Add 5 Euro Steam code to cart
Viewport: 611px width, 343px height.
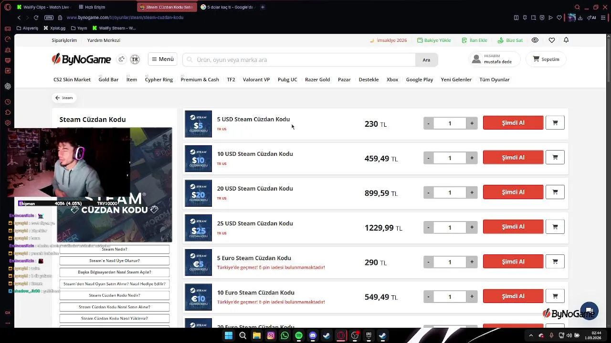click(x=555, y=262)
